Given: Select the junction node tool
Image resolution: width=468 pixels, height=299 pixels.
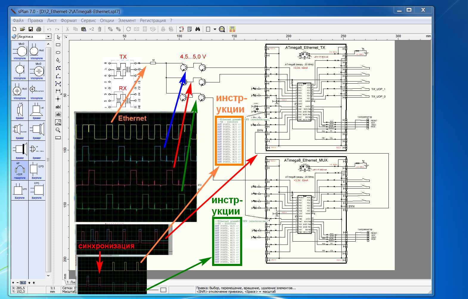Looking at the screenshot, I should pyautogui.click(x=58, y=99).
